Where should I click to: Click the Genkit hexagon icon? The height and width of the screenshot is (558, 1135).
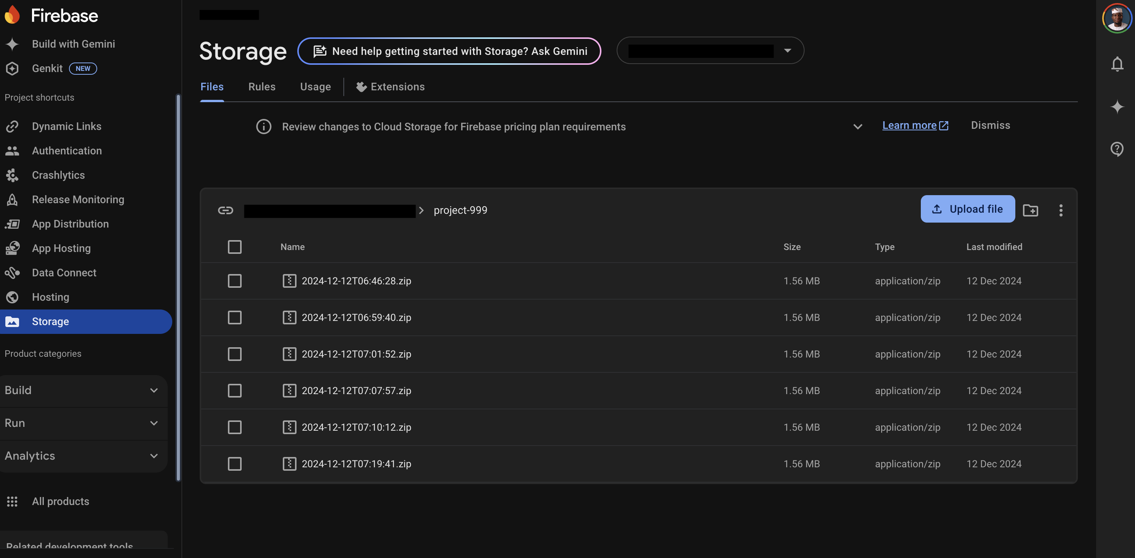(x=12, y=68)
